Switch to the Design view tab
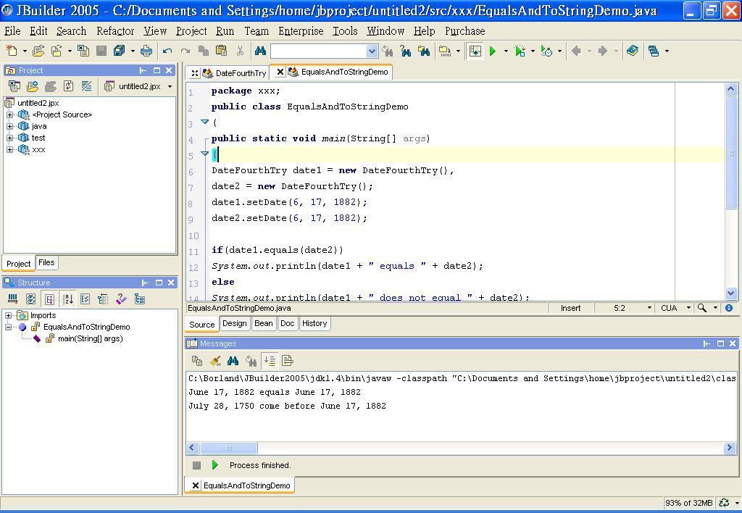Screen dimensions: 742x513 tap(234, 324)
